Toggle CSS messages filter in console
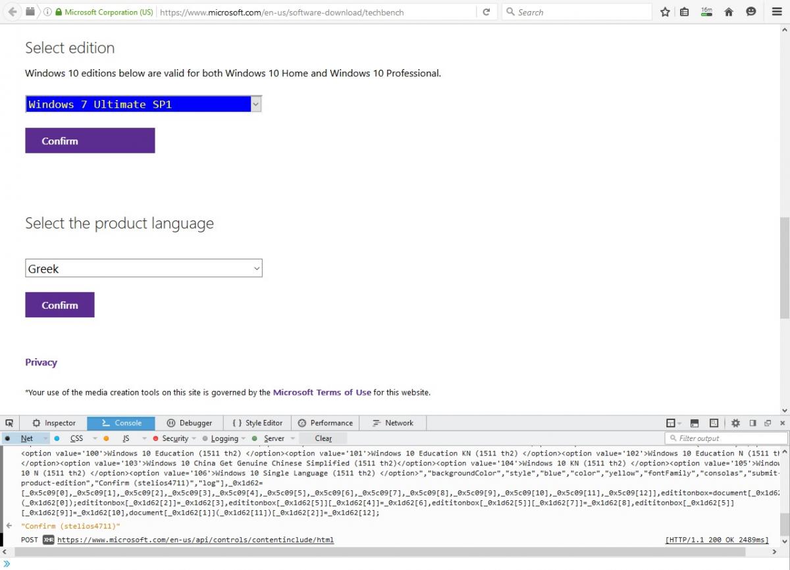This screenshot has width=790, height=570. [76, 438]
